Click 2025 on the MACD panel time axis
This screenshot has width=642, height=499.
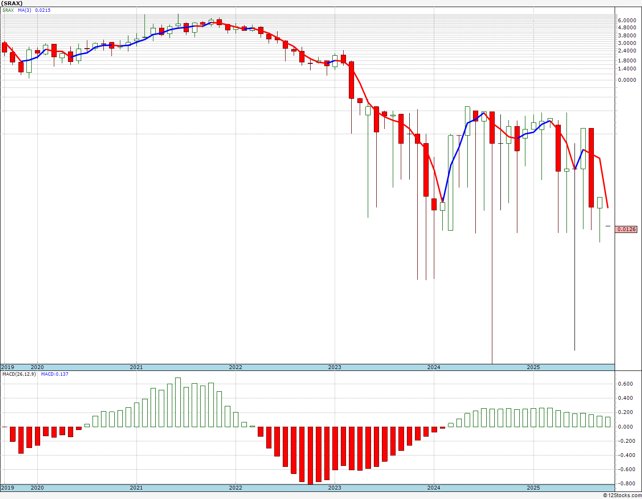click(533, 488)
